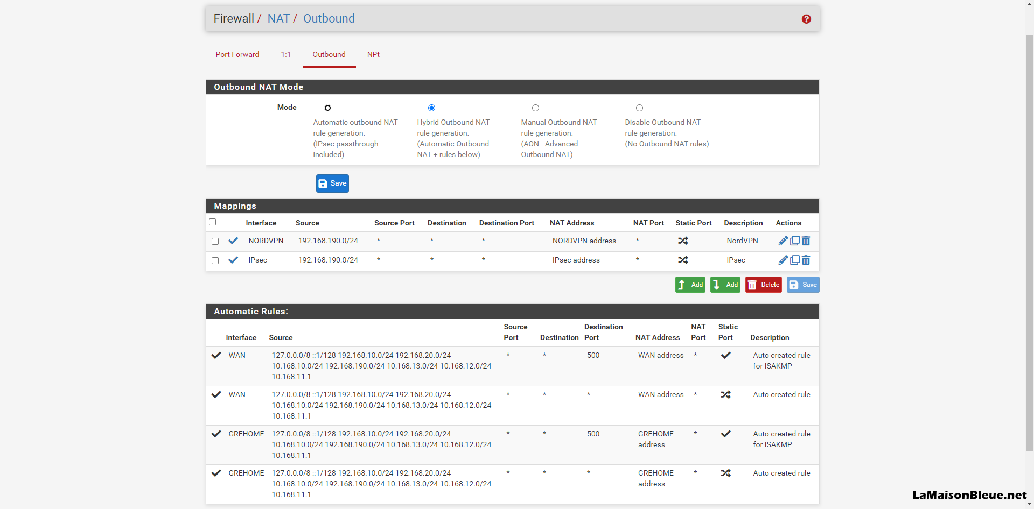Screen dimensions: 1034x509
Task: Open the NPt tab
Action: point(373,54)
